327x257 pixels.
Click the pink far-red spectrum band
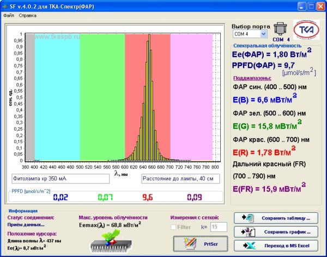click(191, 97)
